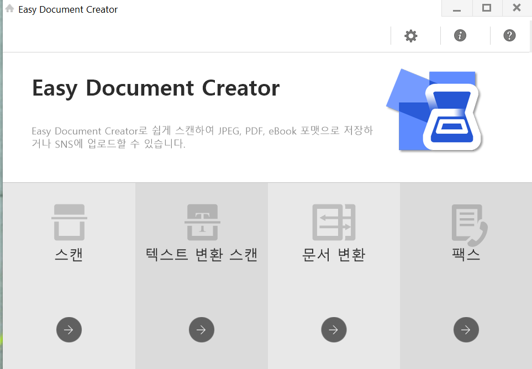Click the large Easy Document Creator heading
The image size is (532, 369).
[x=156, y=88]
